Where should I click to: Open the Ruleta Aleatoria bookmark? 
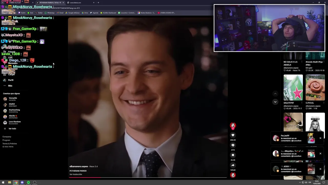[146, 13]
